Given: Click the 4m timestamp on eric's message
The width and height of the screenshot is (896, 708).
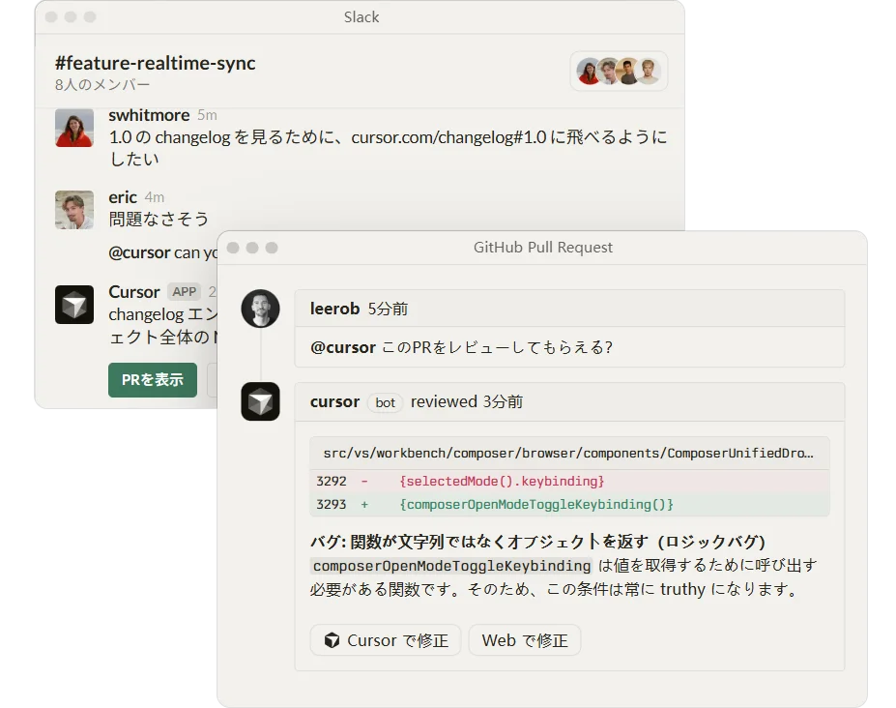Looking at the screenshot, I should [x=155, y=197].
